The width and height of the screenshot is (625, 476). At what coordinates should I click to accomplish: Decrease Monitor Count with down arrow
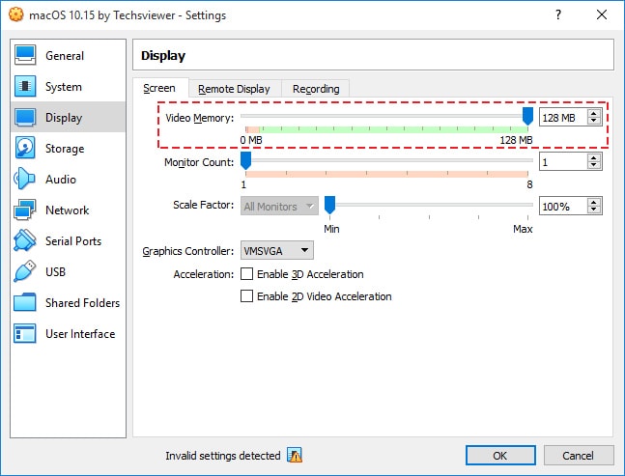click(594, 166)
